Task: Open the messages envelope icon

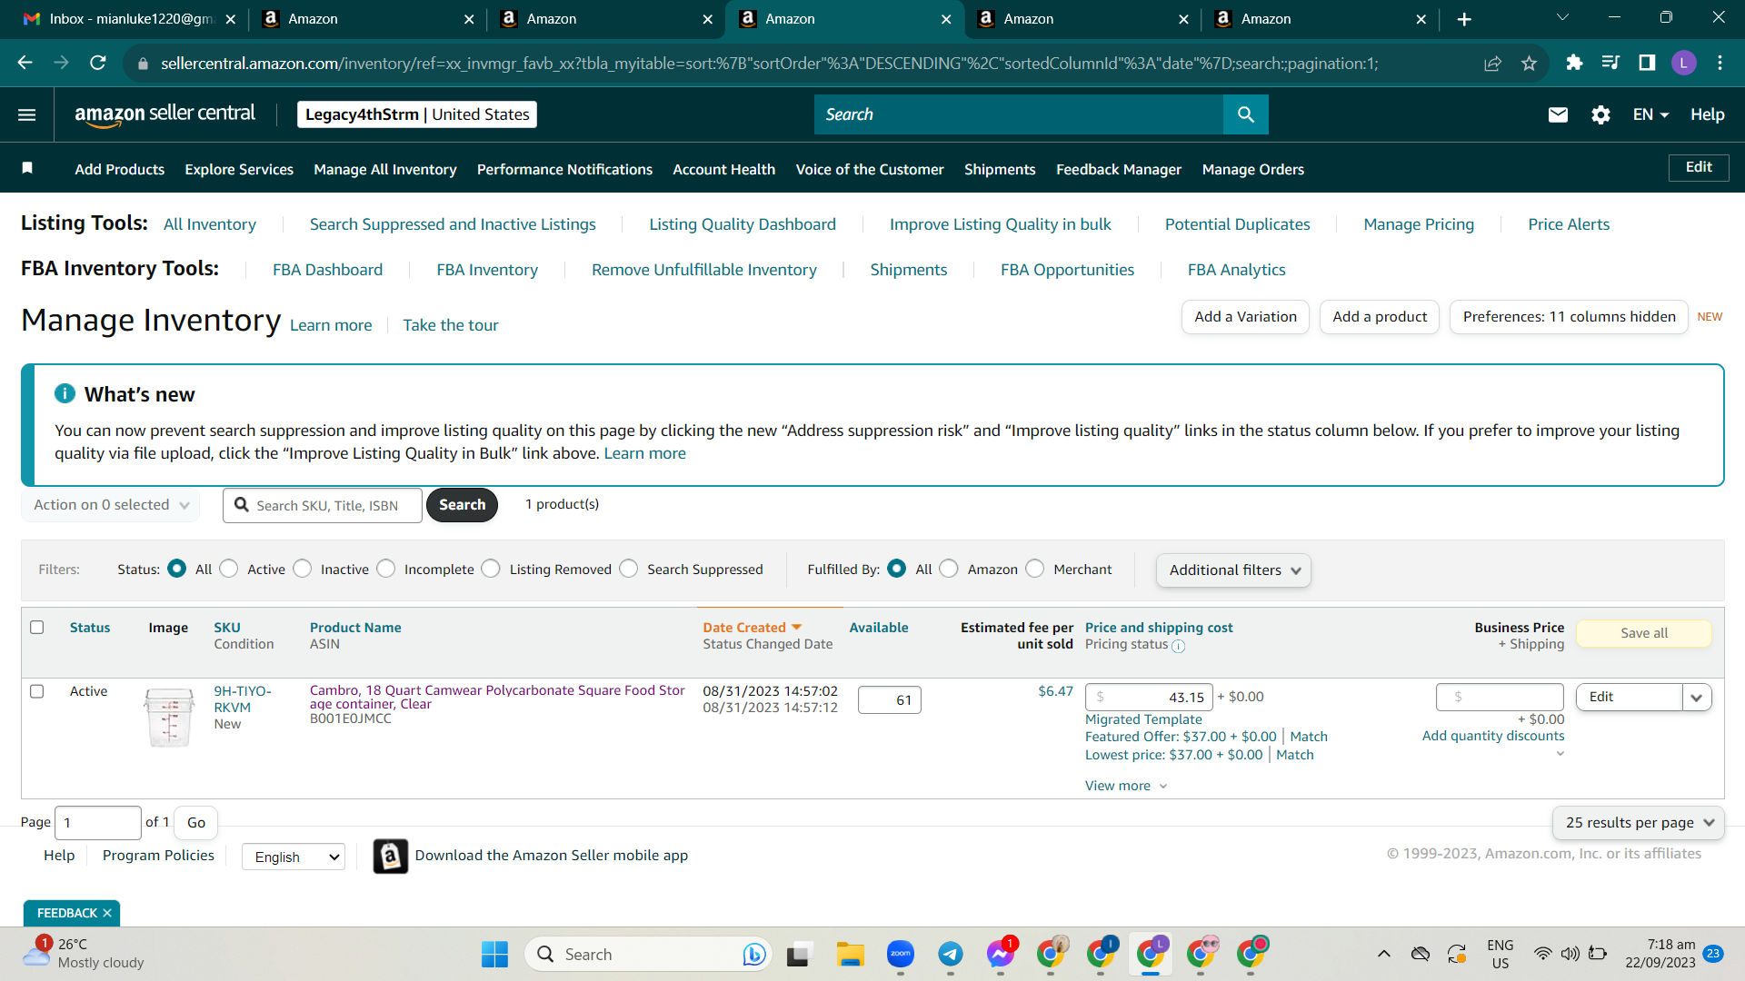Action: click(x=1558, y=114)
